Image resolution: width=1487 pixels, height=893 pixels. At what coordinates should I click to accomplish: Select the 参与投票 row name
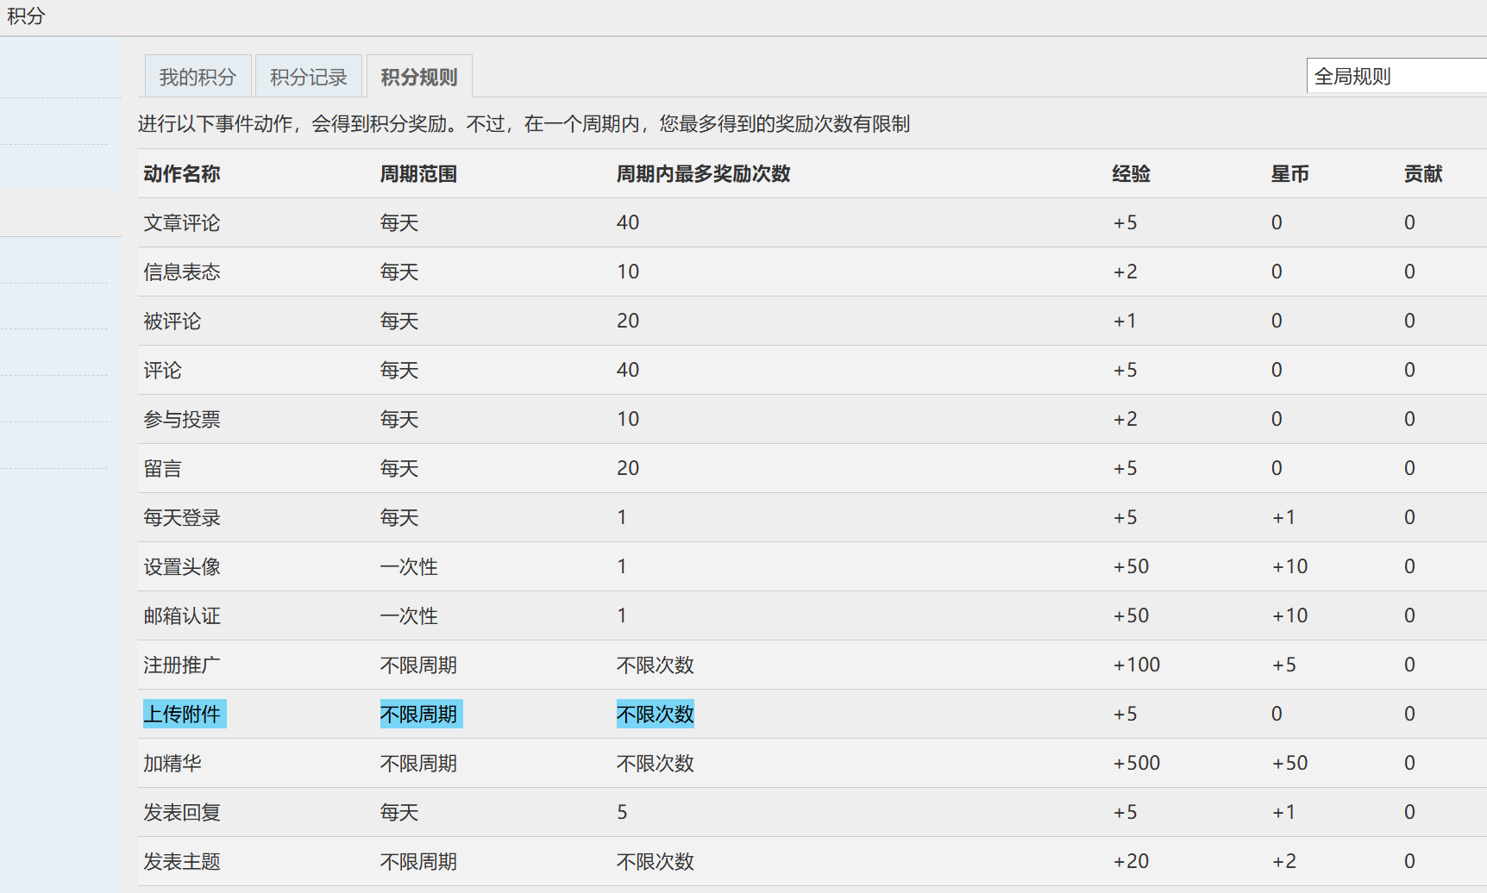point(182,419)
